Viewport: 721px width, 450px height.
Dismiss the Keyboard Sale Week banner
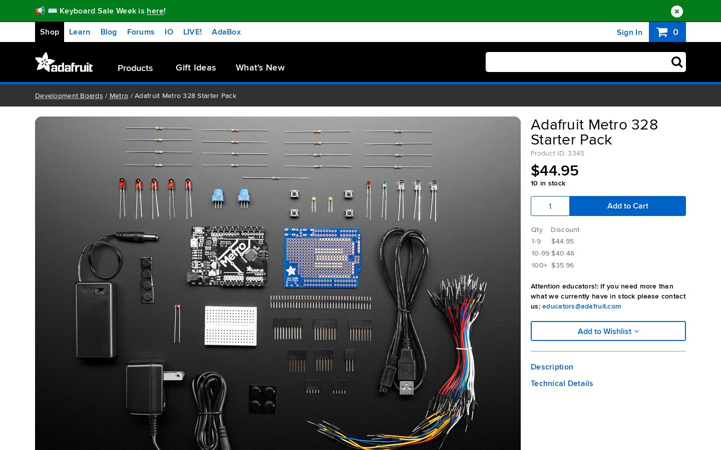click(x=676, y=11)
